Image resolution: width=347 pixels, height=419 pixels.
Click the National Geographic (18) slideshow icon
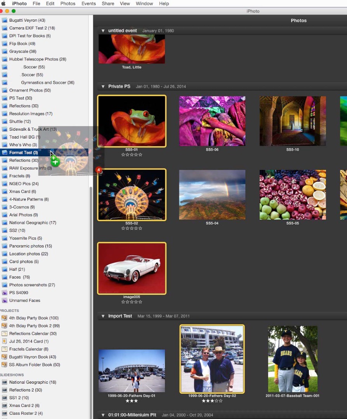pos(5,382)
